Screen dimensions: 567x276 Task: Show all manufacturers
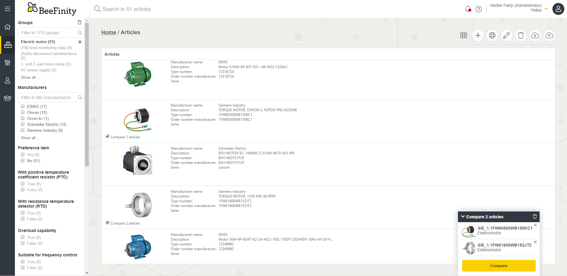[30, 138]
